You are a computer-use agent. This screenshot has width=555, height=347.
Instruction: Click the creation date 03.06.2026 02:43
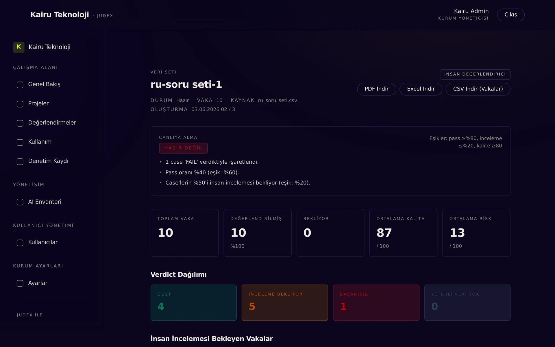213,110
